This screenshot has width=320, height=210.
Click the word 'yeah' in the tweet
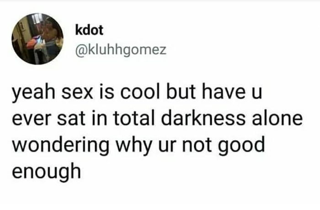33,93
